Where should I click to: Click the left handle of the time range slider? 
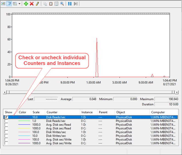[8, 92]
